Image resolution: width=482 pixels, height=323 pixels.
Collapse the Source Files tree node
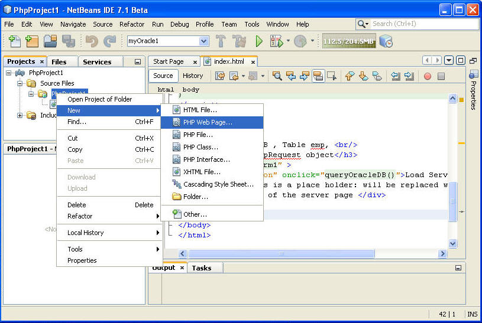tap(20, 83)
